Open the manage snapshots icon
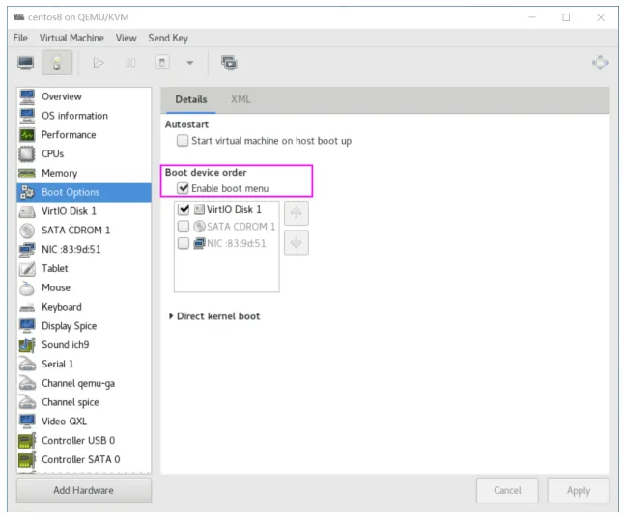This screenshot has width=623, height=517. (229, 63)
